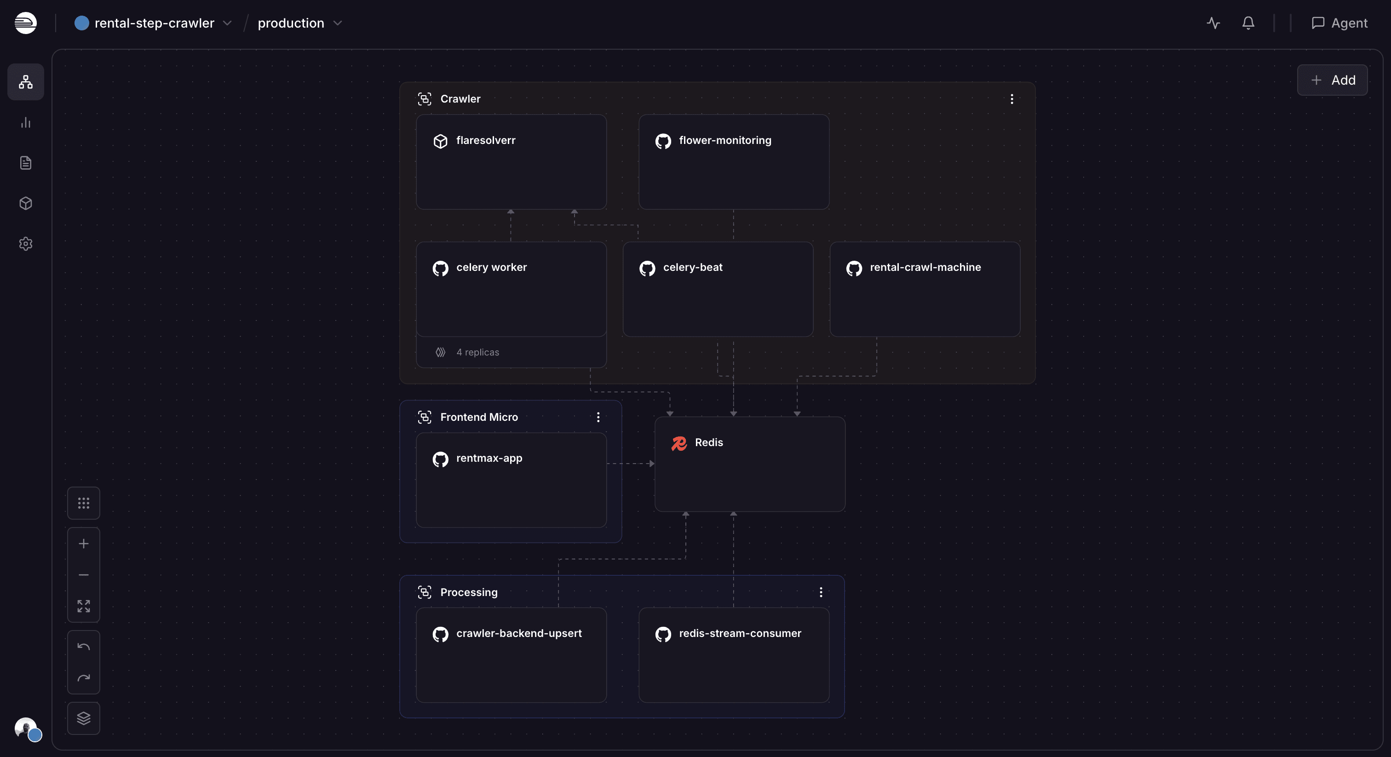Click the Add button
1391x757 pixels.
[x=1332, y=80]
